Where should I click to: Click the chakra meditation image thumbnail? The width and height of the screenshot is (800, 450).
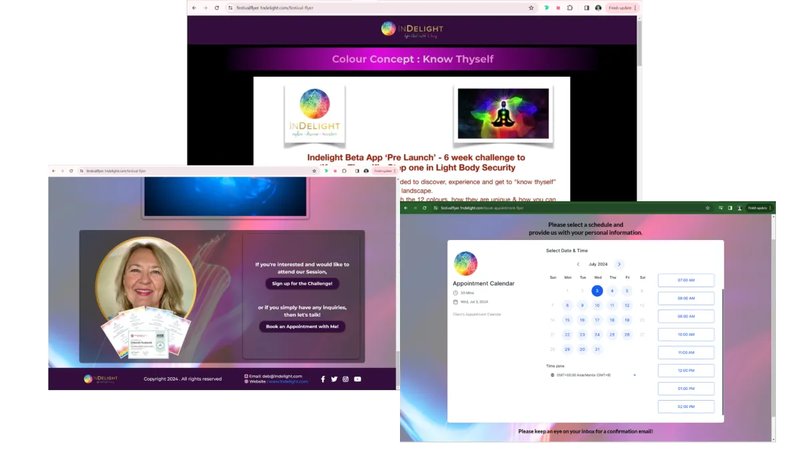[503, 113]
